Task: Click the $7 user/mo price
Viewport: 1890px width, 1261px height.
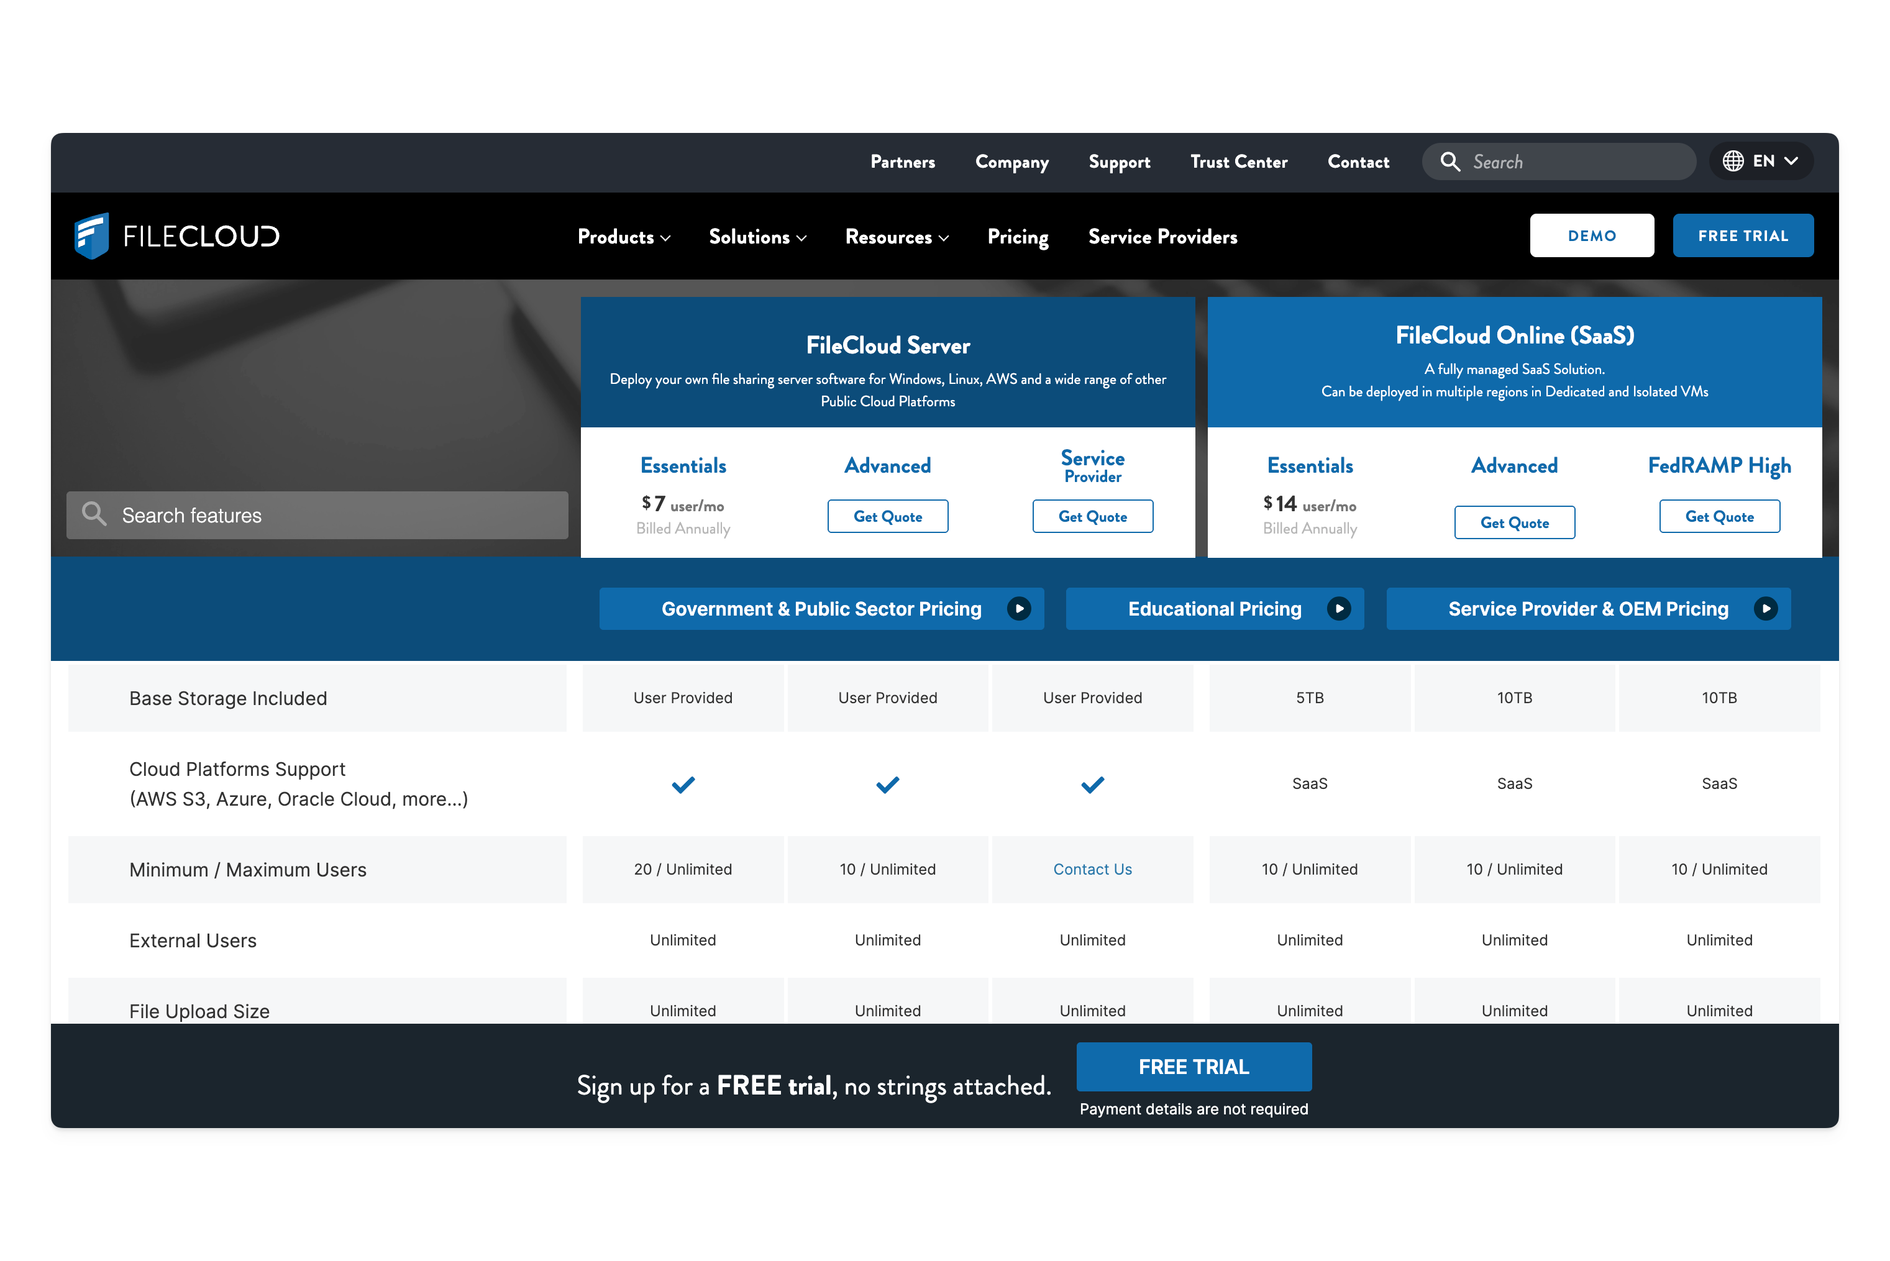Action: click(x=683, y=504)
